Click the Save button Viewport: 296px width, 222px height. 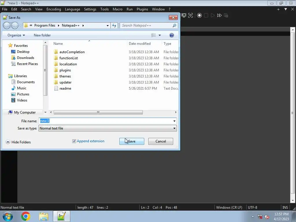132,141
